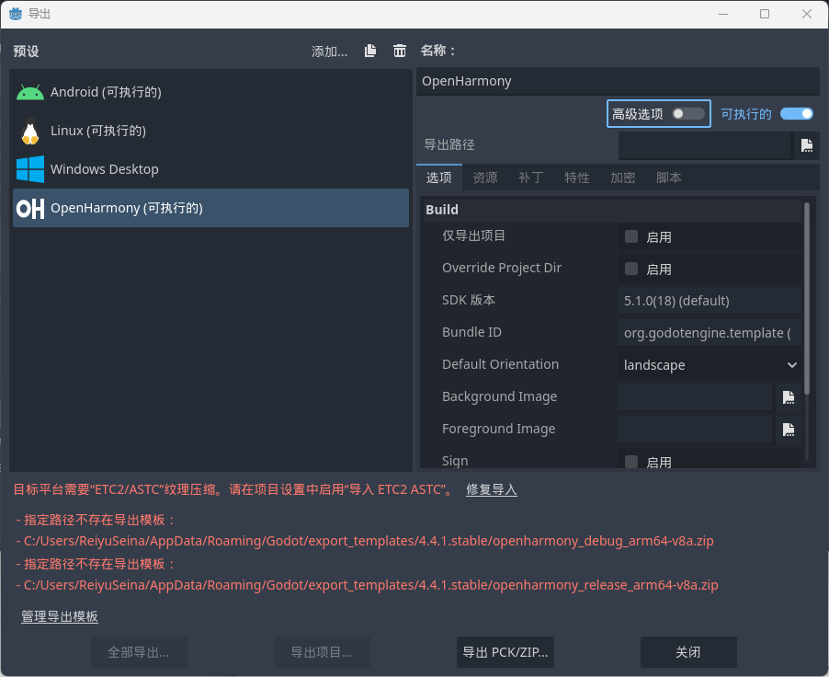Image resolution: width=829 pixels, height=677 pixels.
Task: Click the Foreground Image path field
Action: (695, 430)
